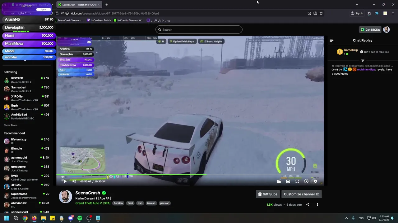Screen dimensions: 398x223
Task: Select the iranian tag
Action: [x=151, y=203]
